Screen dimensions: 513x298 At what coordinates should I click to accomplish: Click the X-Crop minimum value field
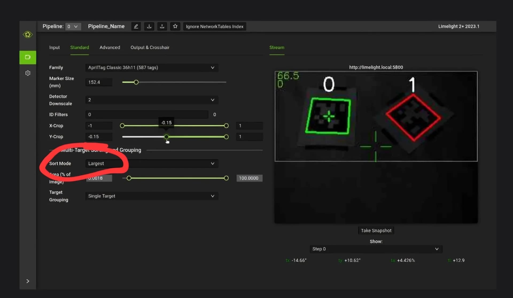tap(99, 126)
